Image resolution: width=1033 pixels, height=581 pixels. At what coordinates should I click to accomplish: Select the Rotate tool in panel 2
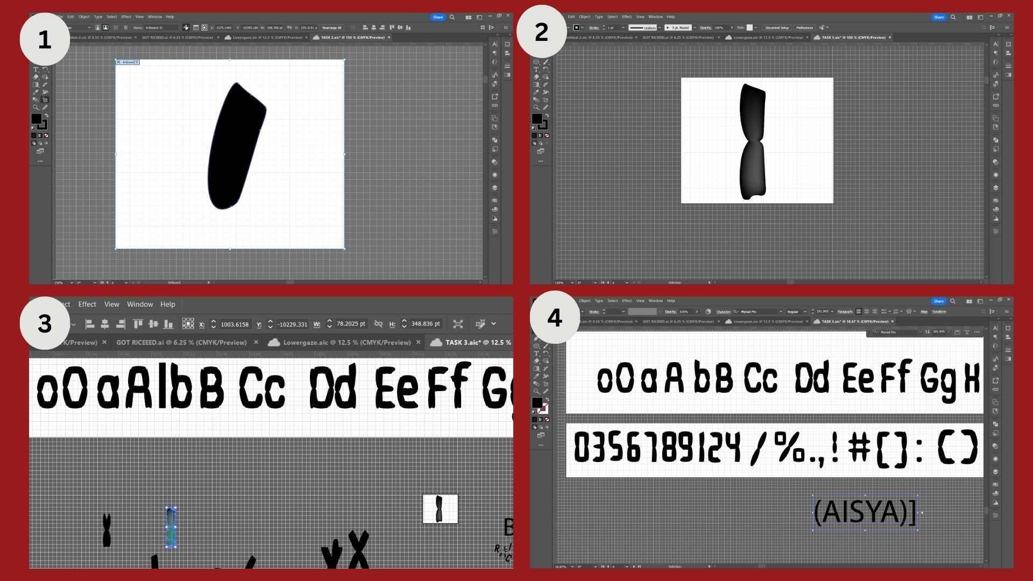546,69
